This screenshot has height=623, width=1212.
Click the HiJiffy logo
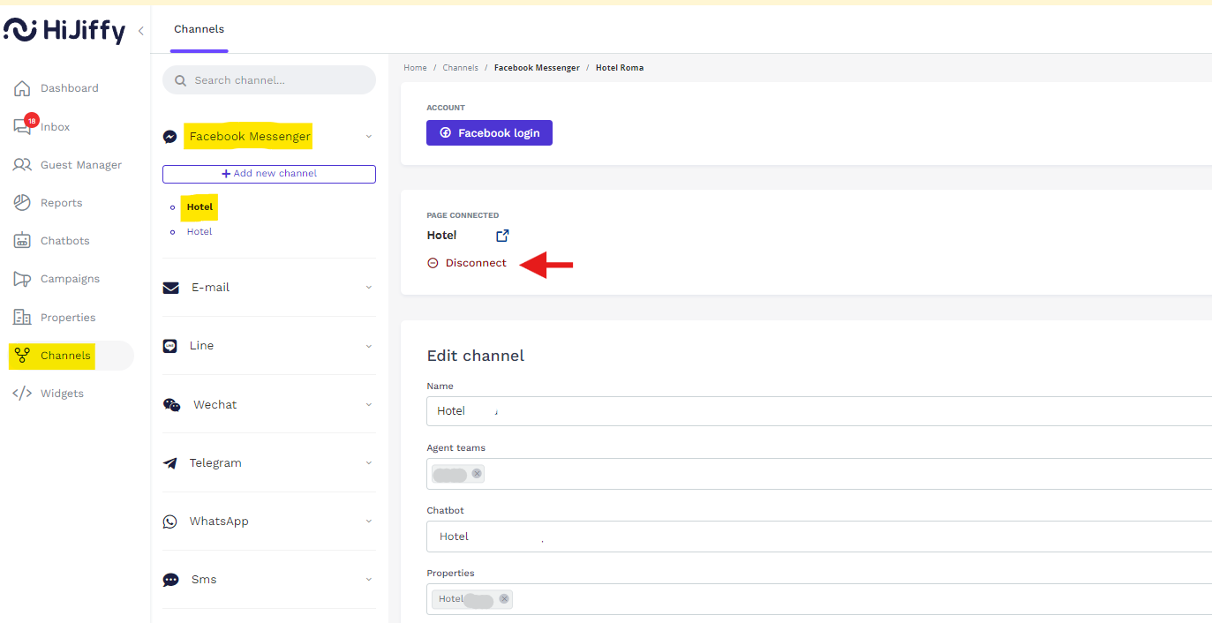coord(64,30)
